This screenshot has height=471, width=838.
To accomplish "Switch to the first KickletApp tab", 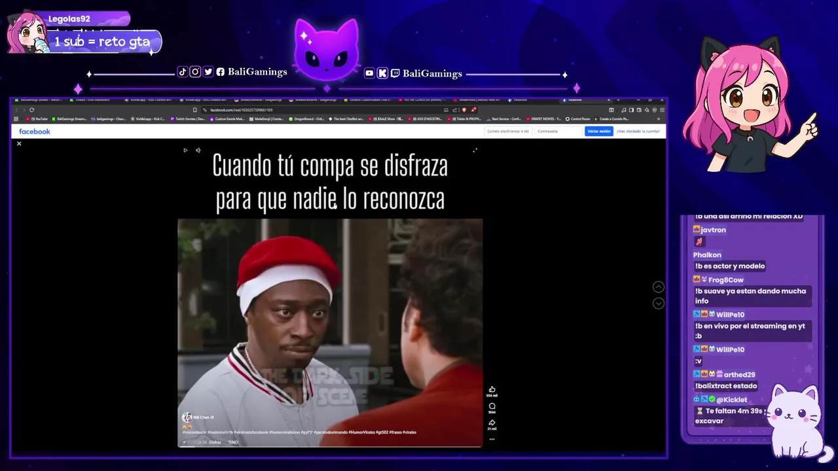I will point(150,100).
